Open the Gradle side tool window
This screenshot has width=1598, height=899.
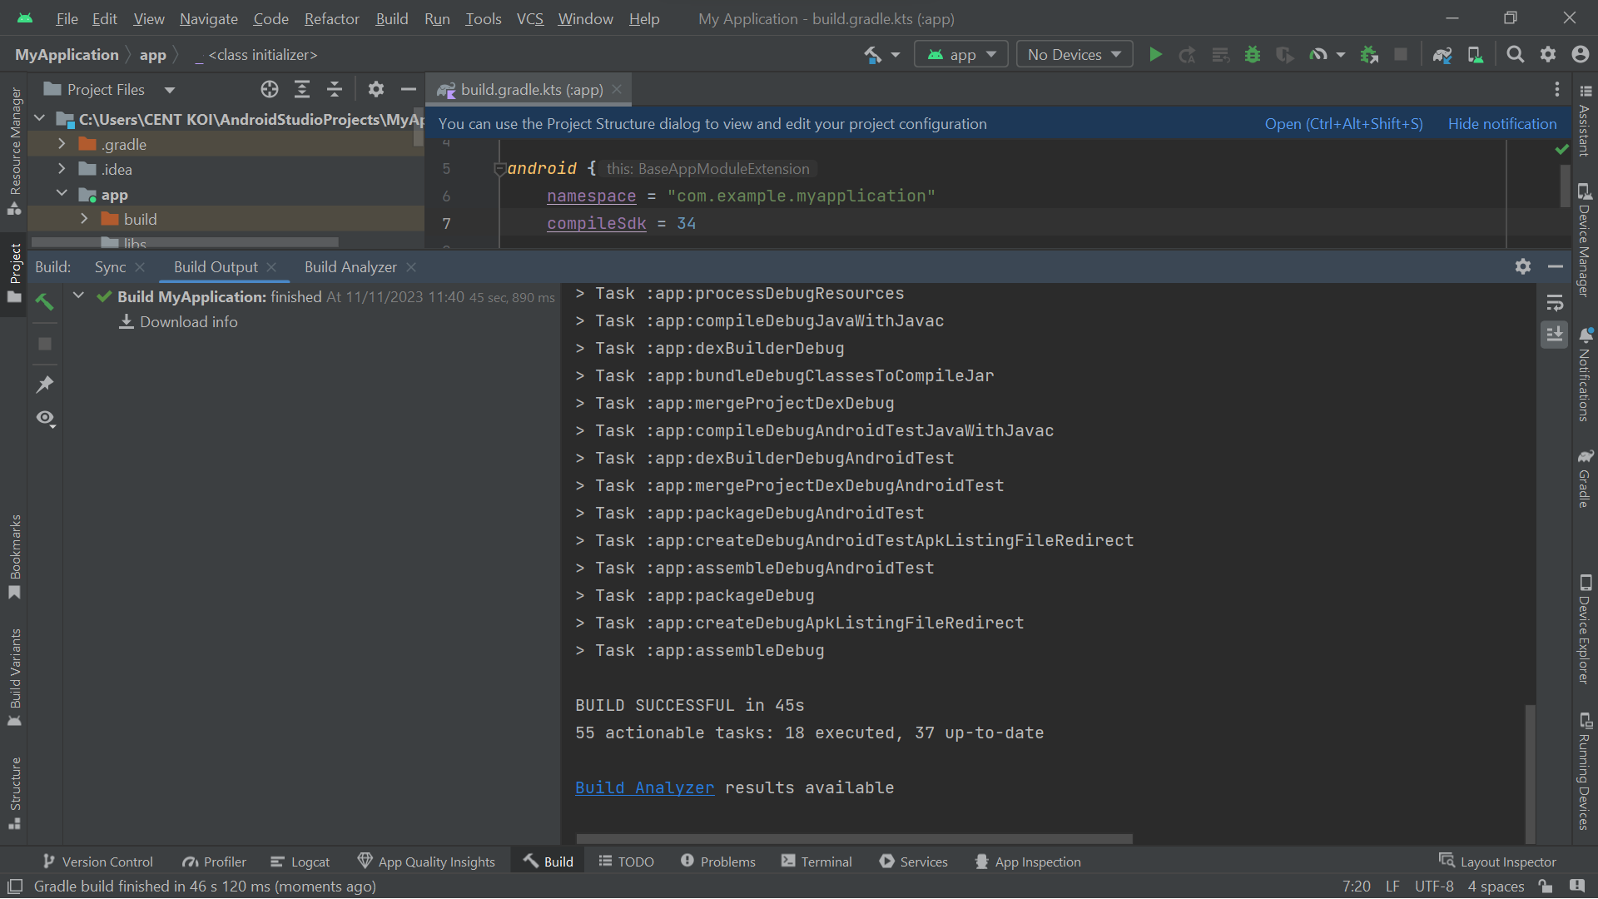[1585, 479]
